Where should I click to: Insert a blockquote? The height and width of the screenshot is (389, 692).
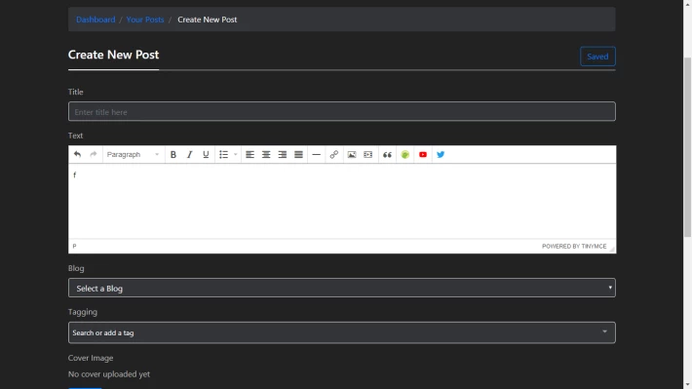pos(387,155)
